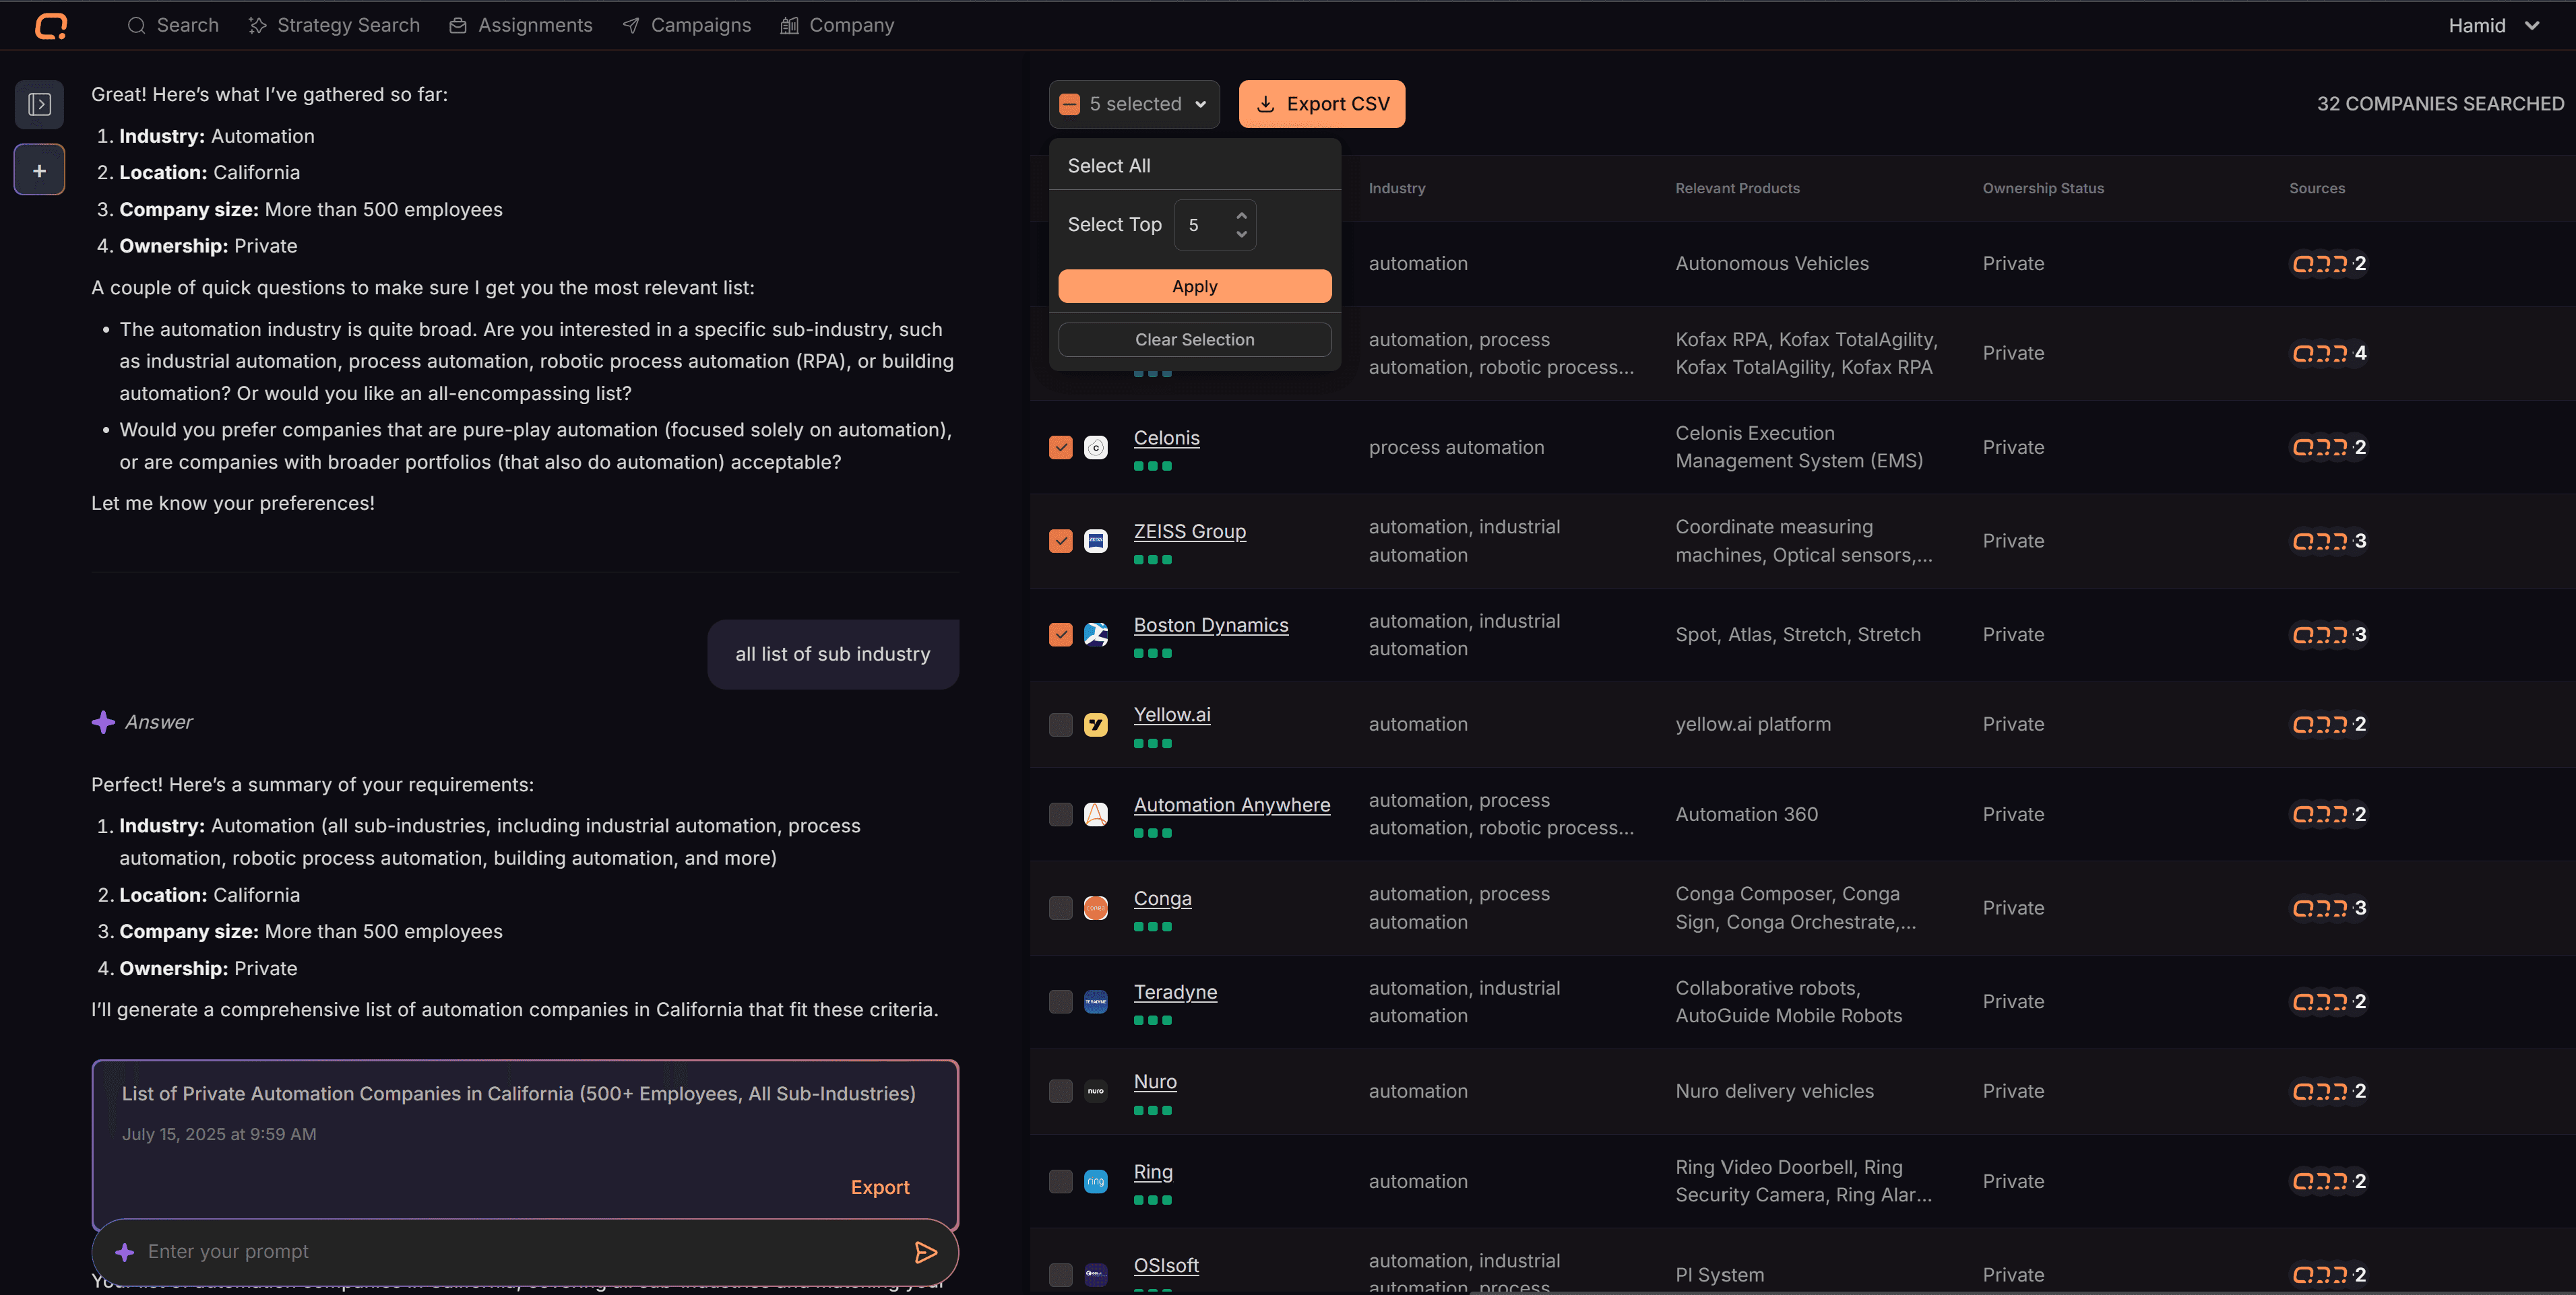The image size is (2576, 1295).
Task: Click the Export CSV button
Action: coord(1321,103)
